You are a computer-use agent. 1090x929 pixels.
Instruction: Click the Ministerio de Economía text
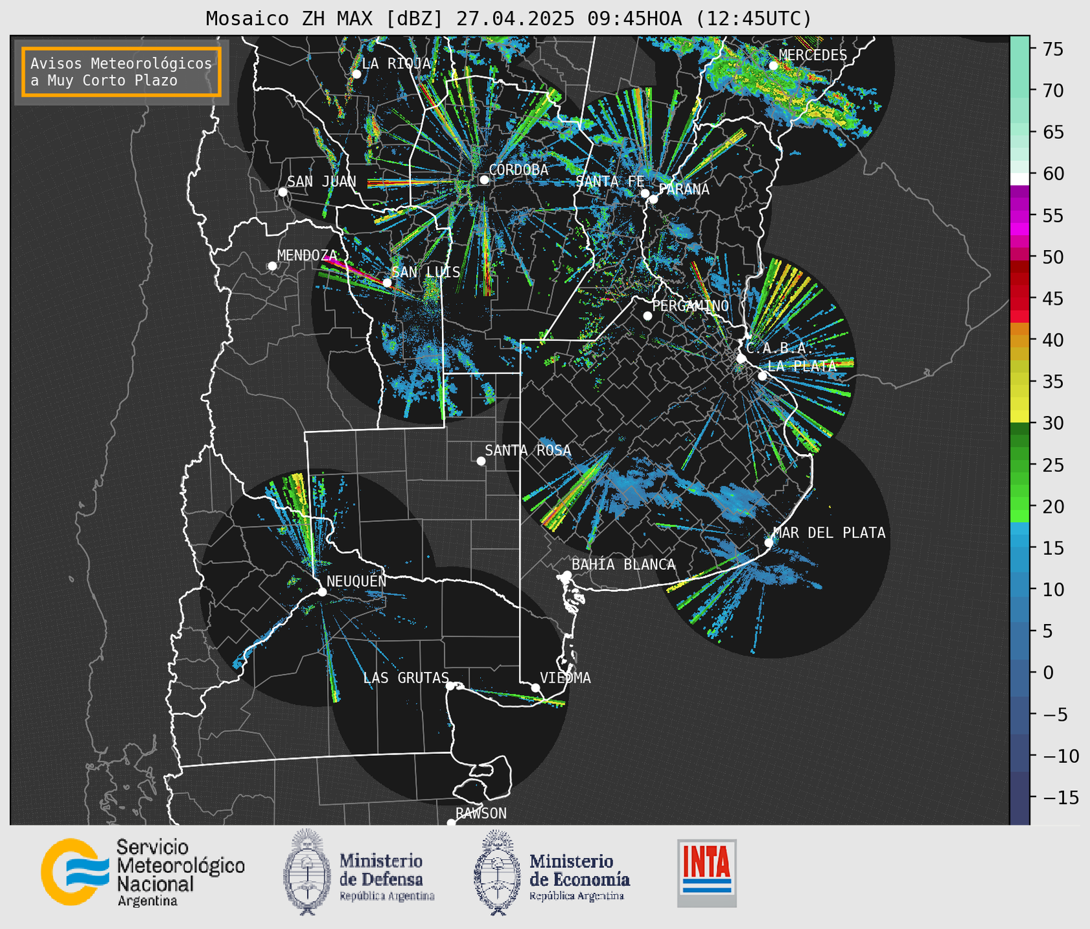pos(579,870)
